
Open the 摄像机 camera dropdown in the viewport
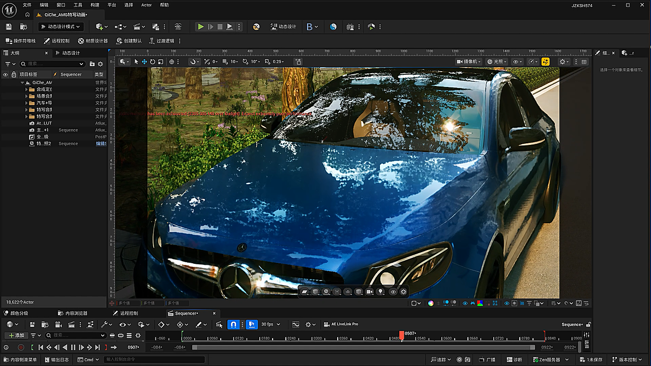pyautogui.click(x=469, y=62)
